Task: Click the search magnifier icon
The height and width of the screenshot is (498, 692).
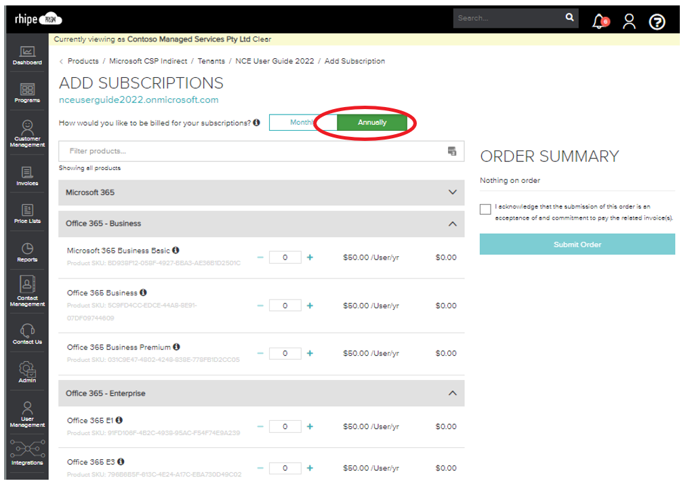Action: (570, 17)
